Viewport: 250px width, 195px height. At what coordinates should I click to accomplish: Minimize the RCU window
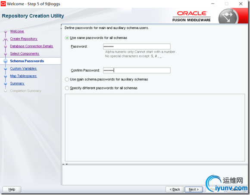tap(212, 4)
